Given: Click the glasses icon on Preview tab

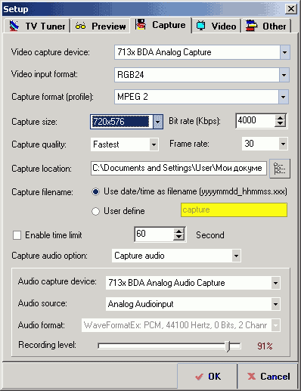Looking at the screenshot, I should 80,26.
